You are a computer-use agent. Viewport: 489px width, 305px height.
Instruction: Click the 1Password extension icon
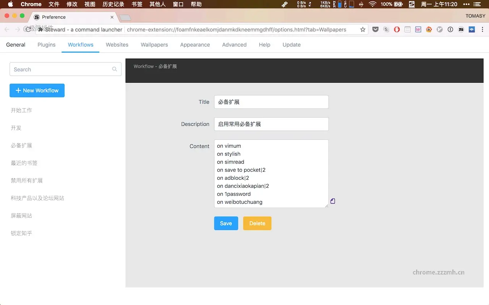click(x=450, y=29)
